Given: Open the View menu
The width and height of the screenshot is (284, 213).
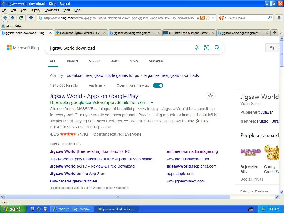Looking at the screenshot, I should [x=23, y=10].
